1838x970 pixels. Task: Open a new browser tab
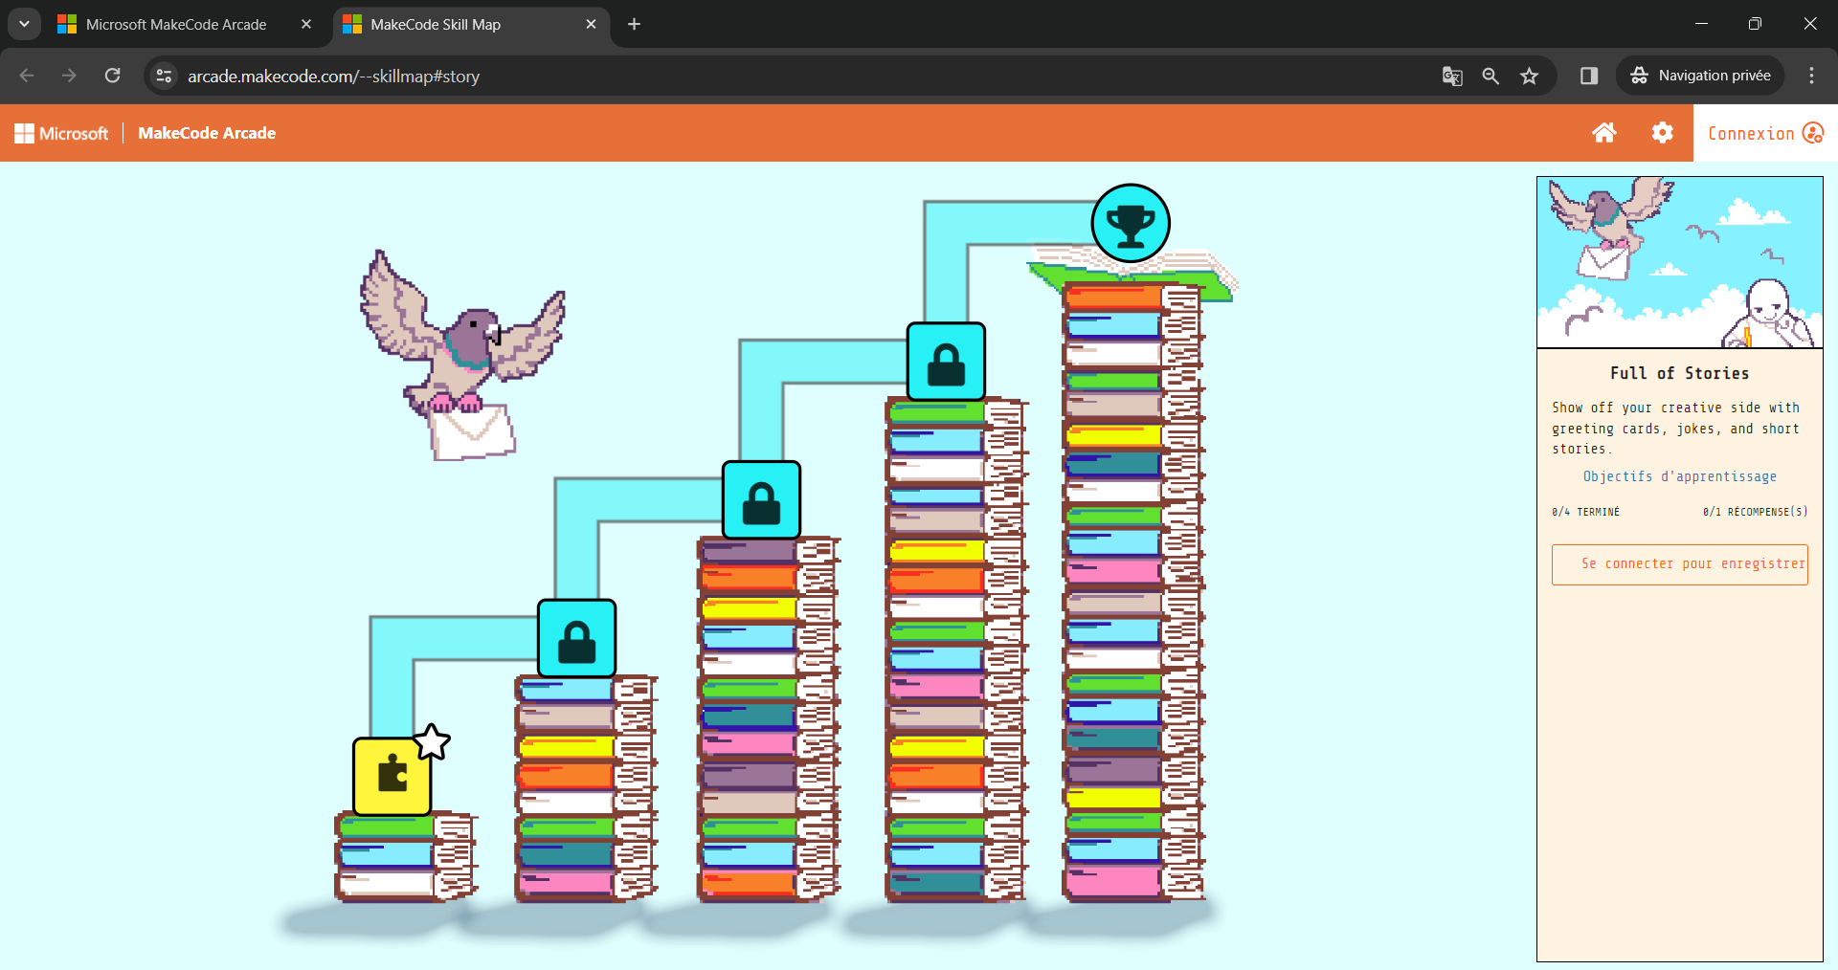(634, 24)
